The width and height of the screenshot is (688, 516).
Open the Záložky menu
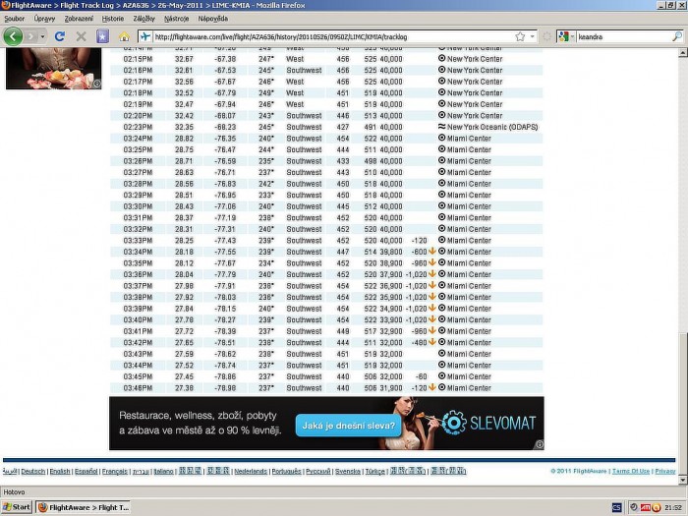pos(143,19)
